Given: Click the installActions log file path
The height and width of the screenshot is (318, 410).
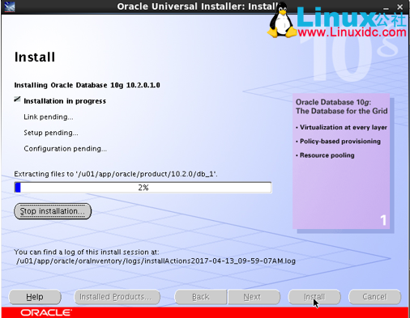Looking at the screenshot, I should pos(156,261).
